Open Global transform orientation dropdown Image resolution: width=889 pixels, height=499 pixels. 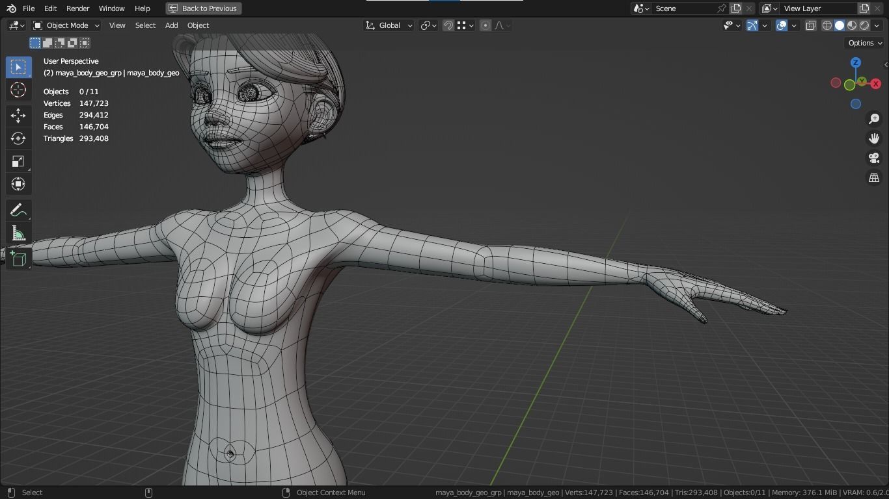pos(389,25)
